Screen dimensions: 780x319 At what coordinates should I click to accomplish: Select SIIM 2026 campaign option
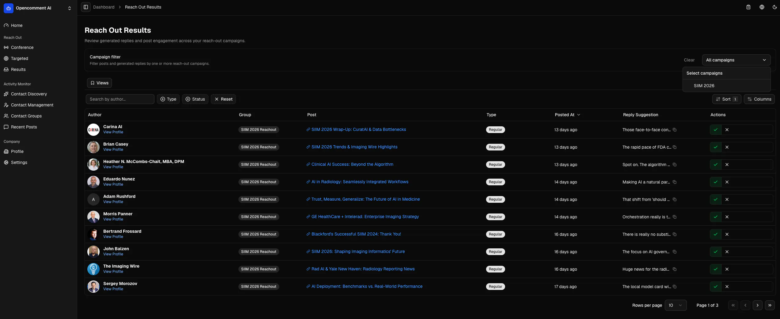(726, 86)
